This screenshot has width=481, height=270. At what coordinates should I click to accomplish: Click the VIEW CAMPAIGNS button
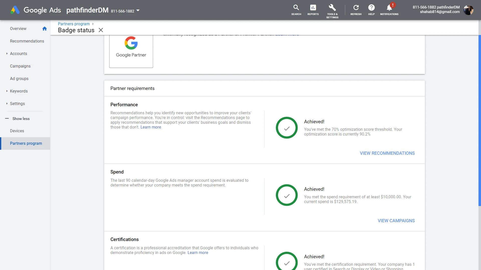pyautogui.click(x=396, y=221)
